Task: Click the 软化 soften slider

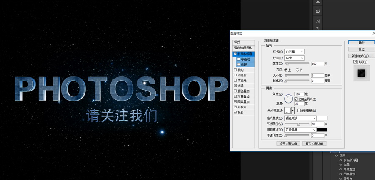Action: coord(297,81)
